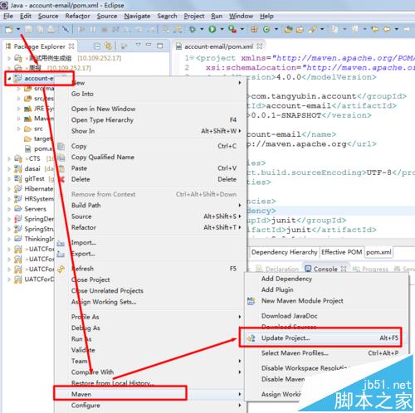The image size is (415, 413).
Task: Open the External Tools dropdown arrow
Action: 242,29
